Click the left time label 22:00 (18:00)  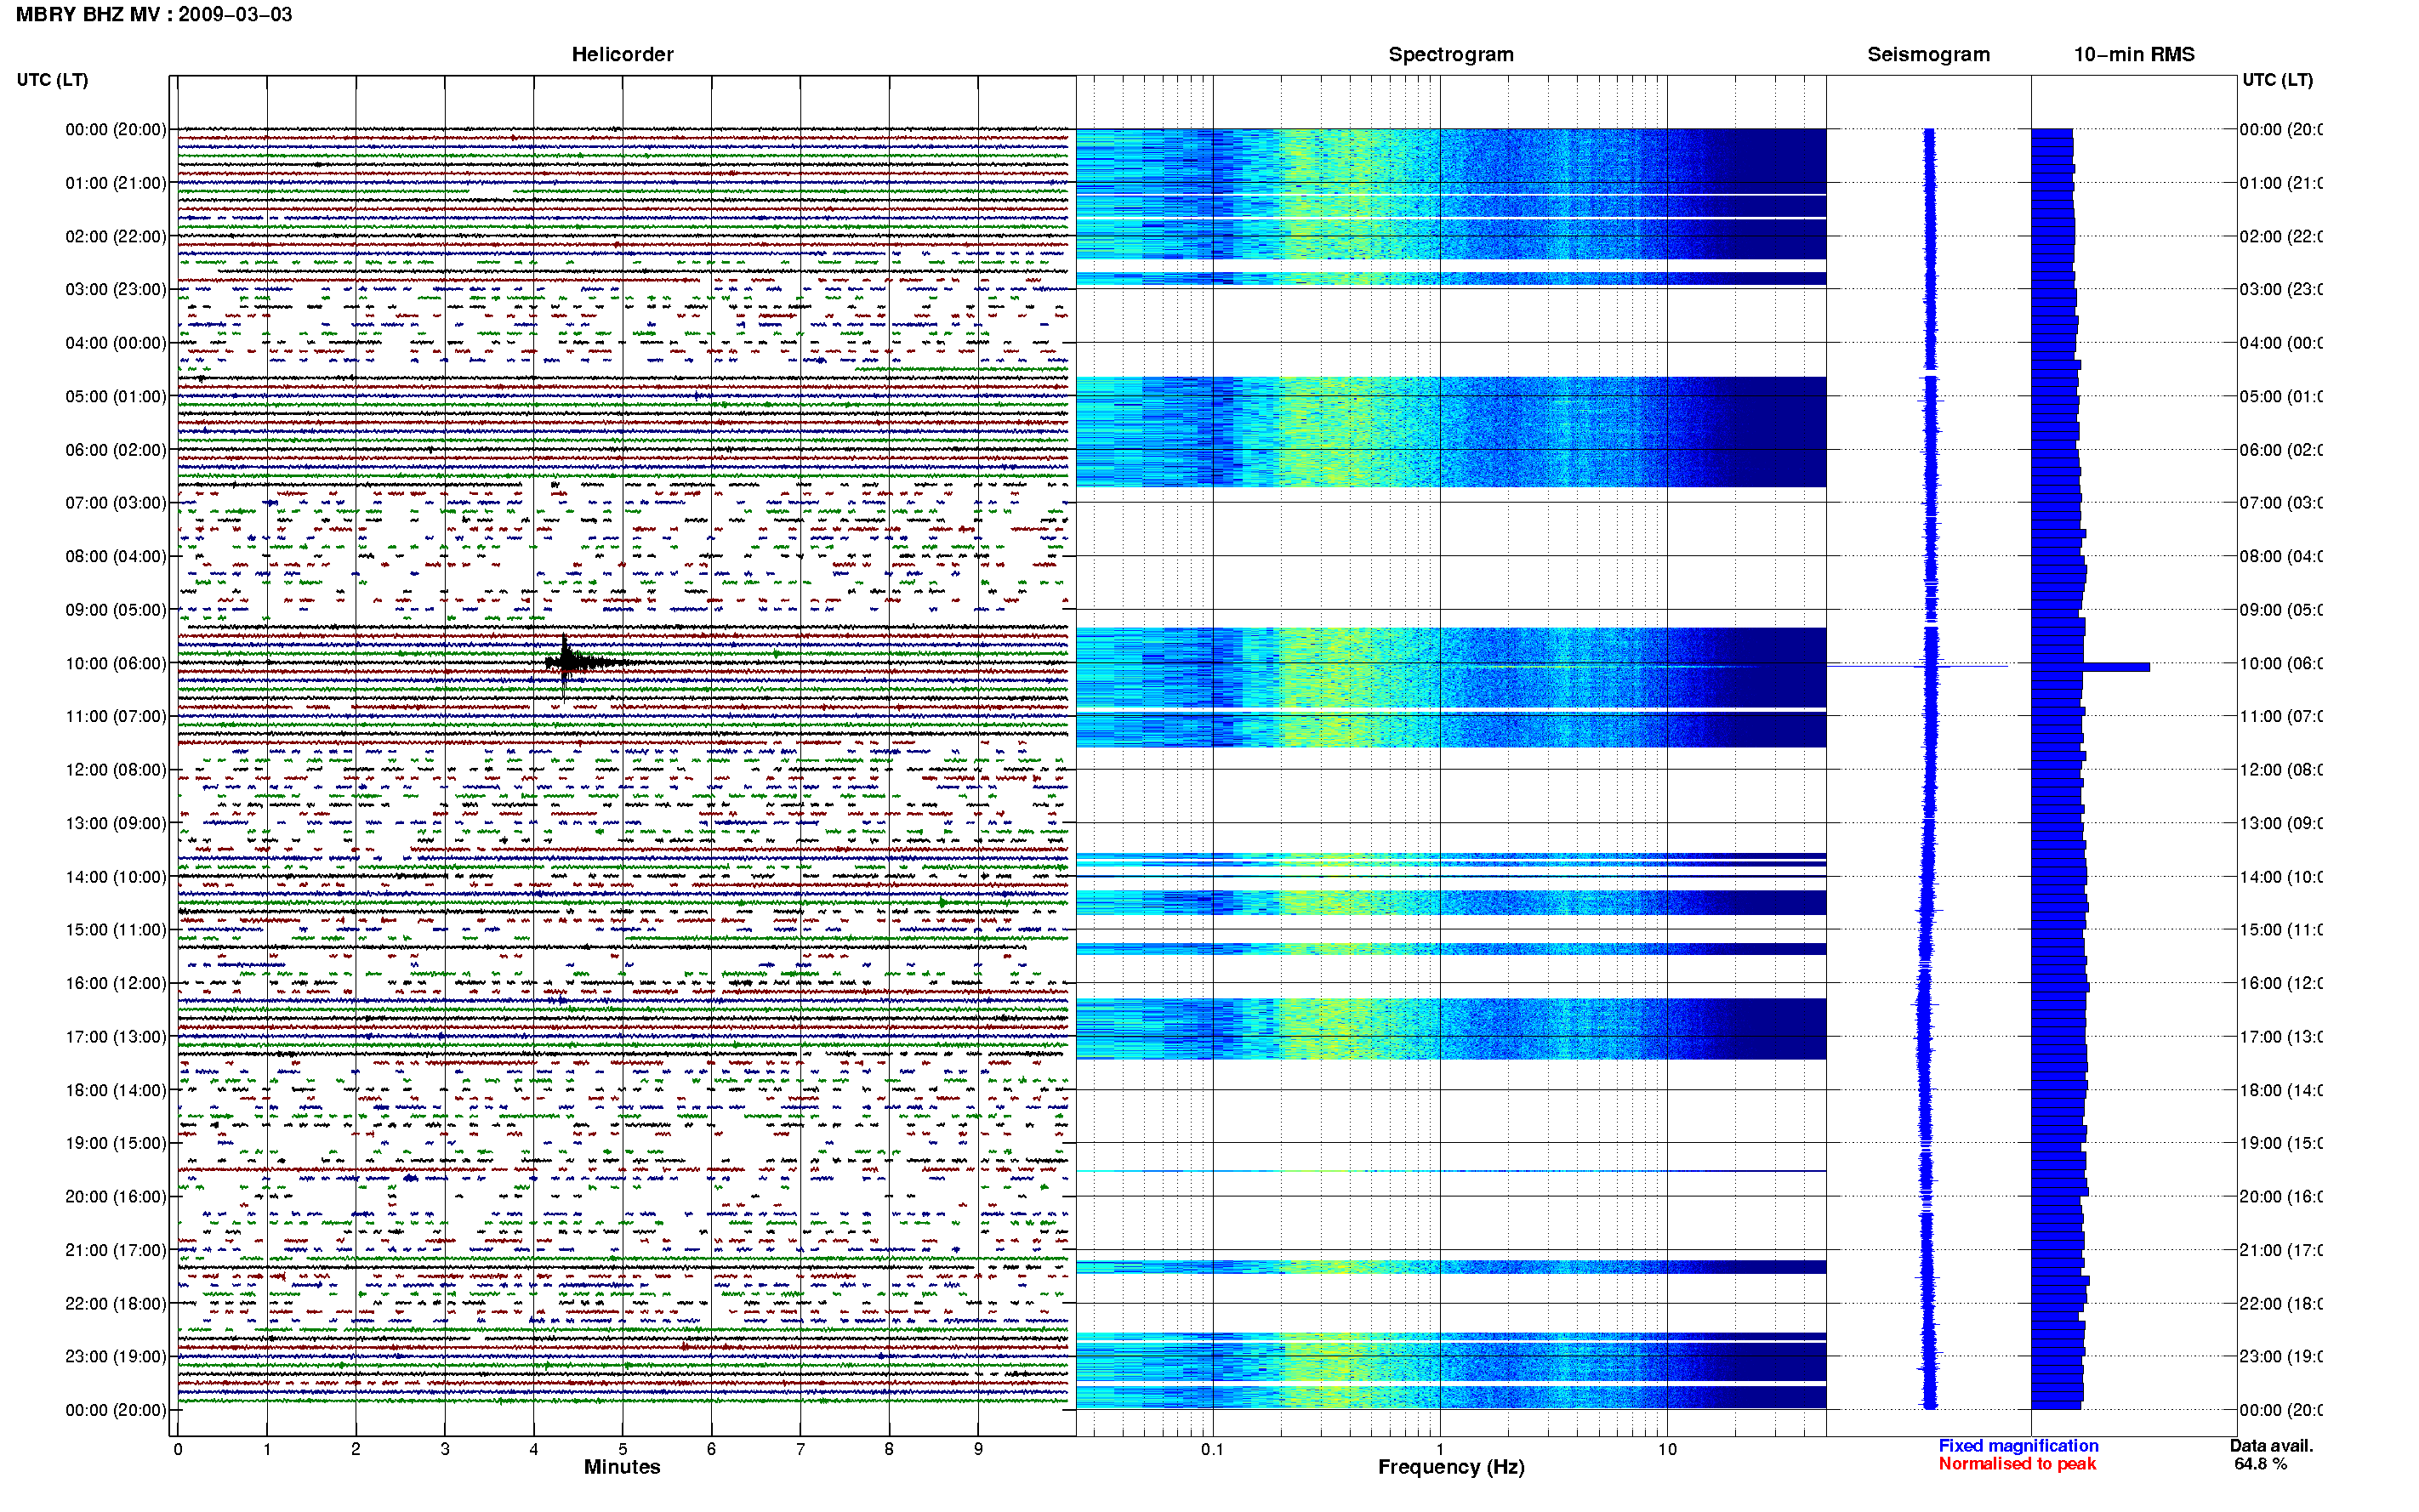coord(116,1304)
